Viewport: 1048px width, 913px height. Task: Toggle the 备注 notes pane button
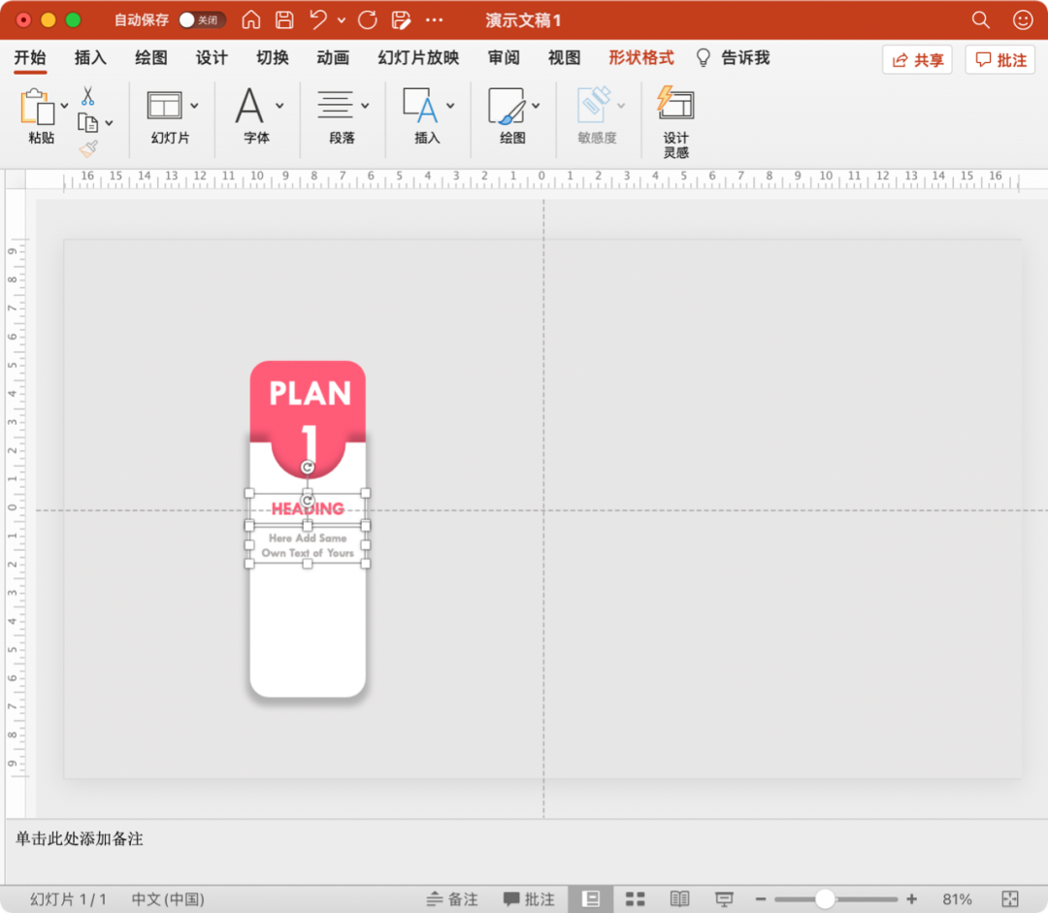click(x=452, y=899)
